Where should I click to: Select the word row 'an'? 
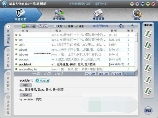pos(74,40)
